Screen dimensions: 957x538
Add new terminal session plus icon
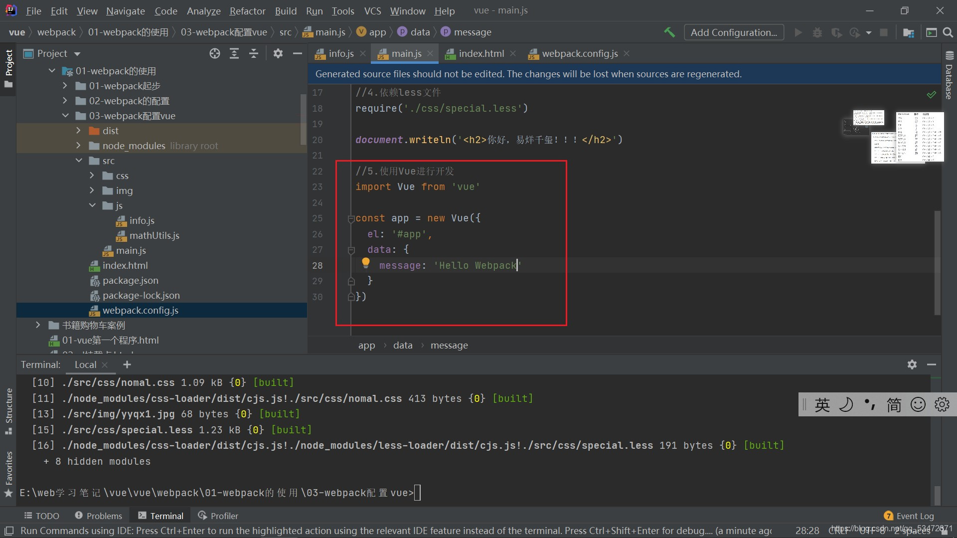127,364
